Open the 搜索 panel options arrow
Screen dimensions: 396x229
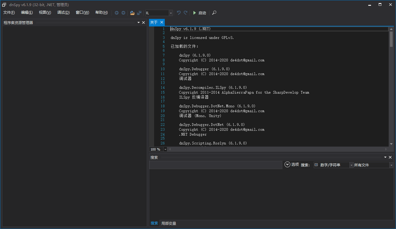385,157
